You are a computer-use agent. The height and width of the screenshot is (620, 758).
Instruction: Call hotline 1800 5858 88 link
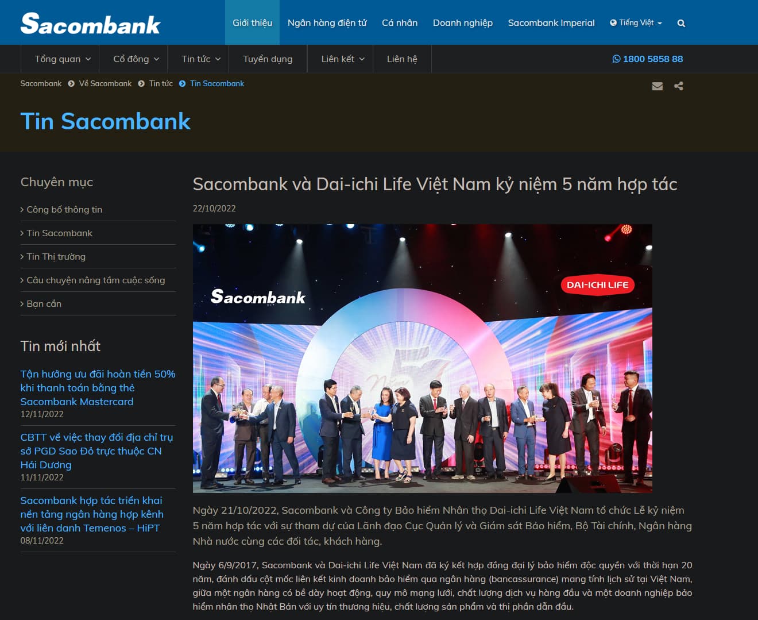coord(648,59)
